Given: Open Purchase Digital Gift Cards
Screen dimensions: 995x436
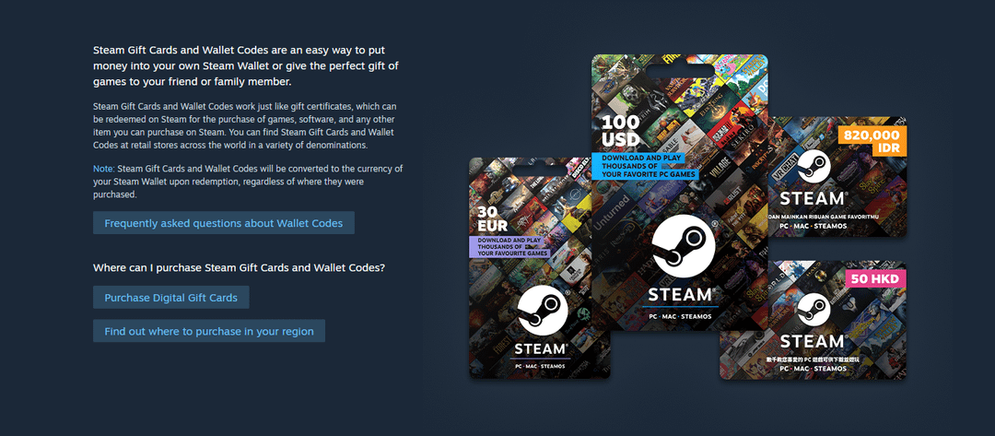Looking at the screenshot, I should point(170,297).
